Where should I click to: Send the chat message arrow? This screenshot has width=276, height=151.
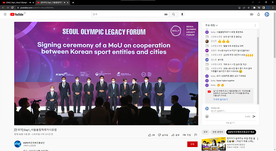[254, 116]
